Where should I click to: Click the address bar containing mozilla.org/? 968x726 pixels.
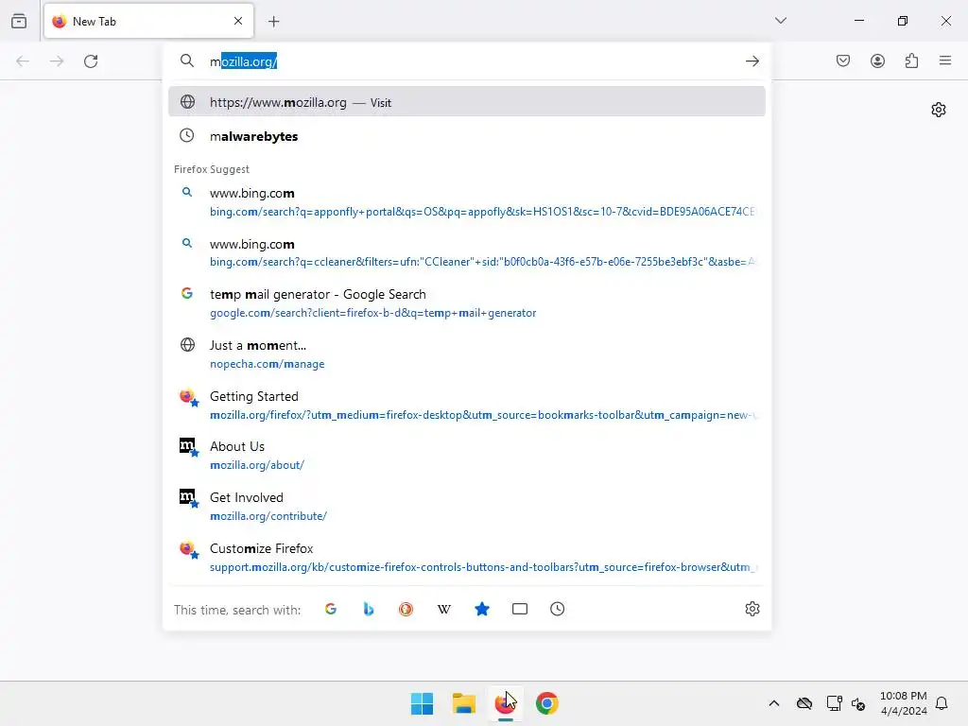[x=469, y=61]
